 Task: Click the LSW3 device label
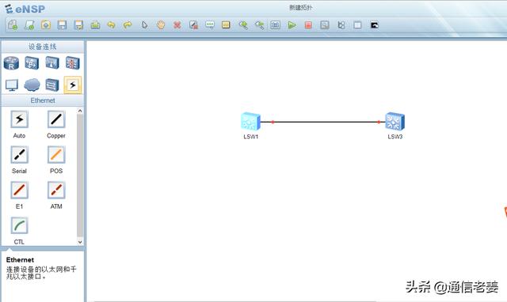395,137
